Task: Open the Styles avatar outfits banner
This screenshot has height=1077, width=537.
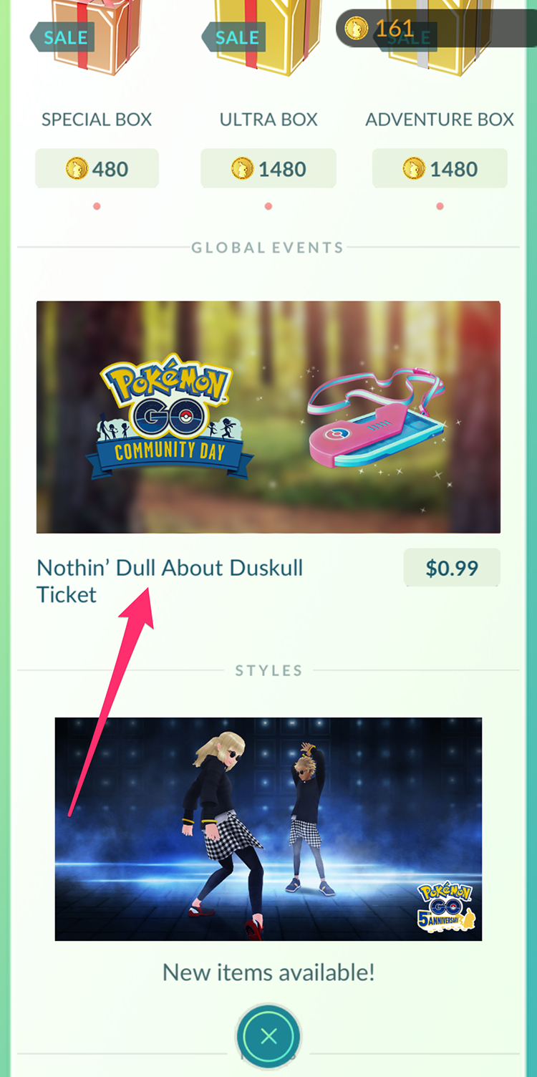Action: 268,829
